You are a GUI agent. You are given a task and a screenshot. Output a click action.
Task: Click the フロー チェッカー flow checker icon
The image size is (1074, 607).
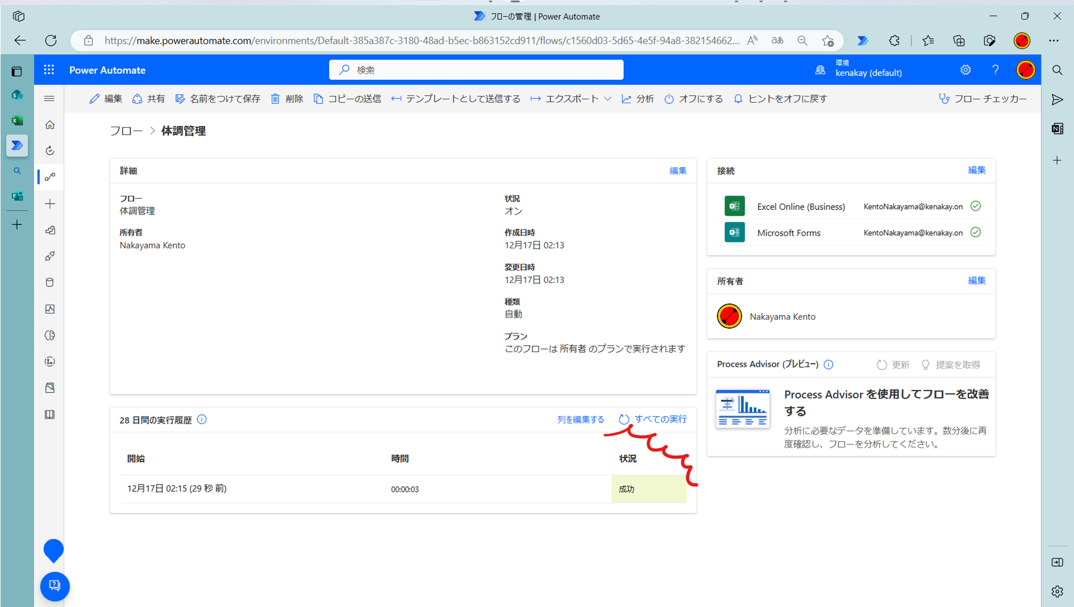click(945, 98)
